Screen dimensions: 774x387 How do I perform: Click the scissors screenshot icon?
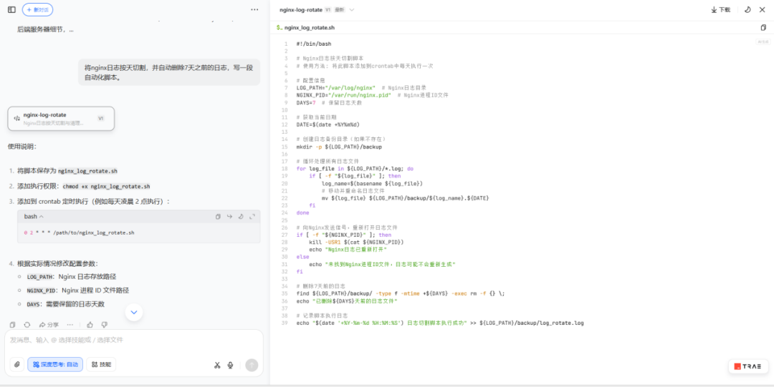coord(216,366)
